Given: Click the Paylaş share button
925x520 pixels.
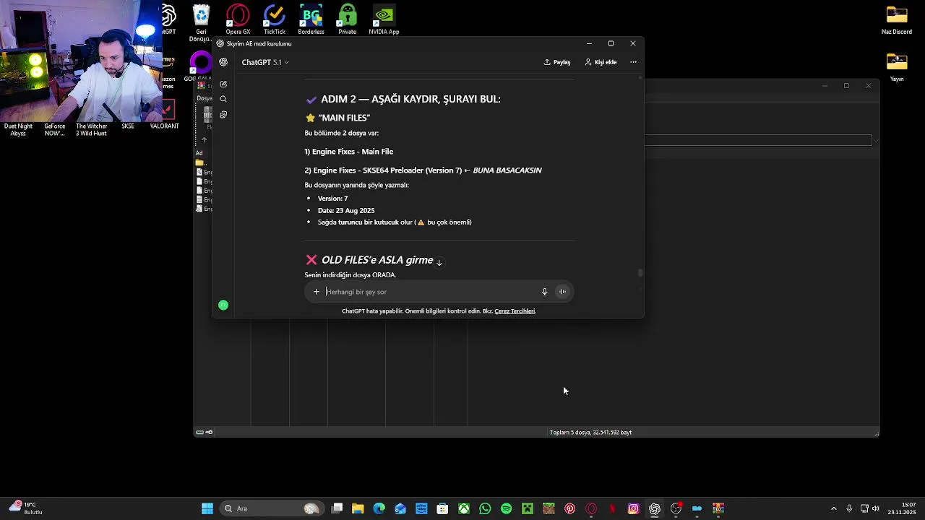Looking at the screenshot, I should coord(557,62).
